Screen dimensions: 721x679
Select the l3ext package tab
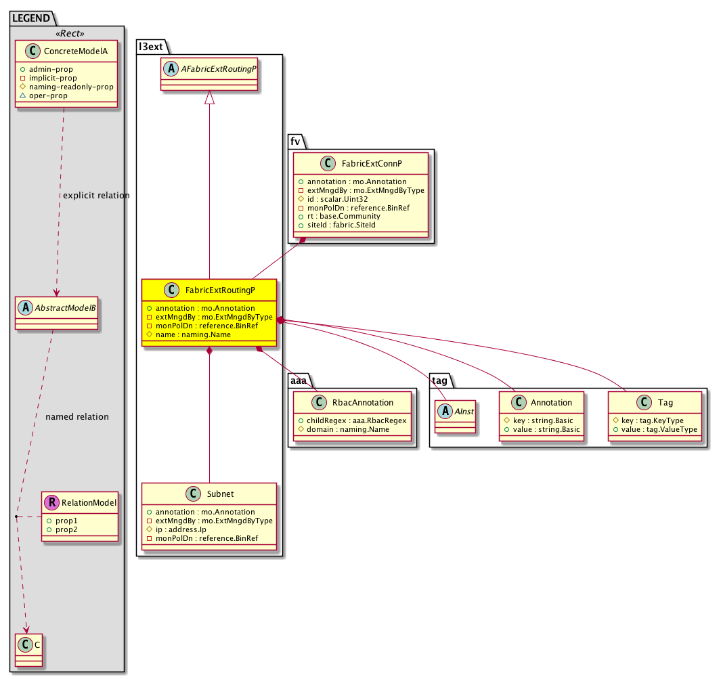(x=152, y=47)
